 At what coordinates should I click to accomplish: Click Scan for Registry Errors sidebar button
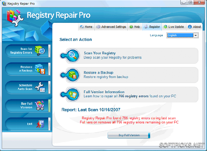click(x=28, y=51)
